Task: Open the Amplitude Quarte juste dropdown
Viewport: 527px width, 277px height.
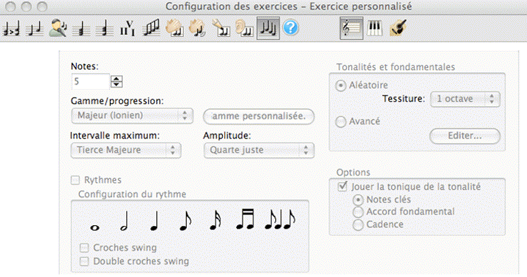Action: (258, 150)
